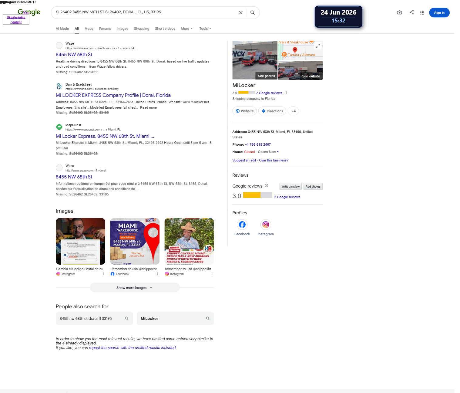Click the Add photos button

point(313,186)
